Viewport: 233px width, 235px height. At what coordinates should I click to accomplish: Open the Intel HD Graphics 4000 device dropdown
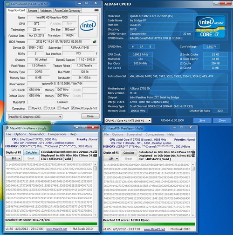click(35, 117)
